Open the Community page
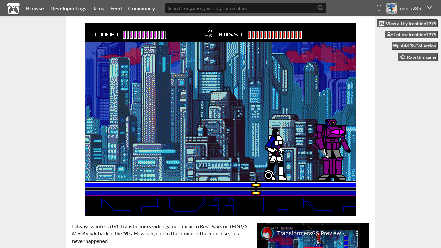Image resolution: width=441 pixels, height=248 pixels. [x=141, y=8]
